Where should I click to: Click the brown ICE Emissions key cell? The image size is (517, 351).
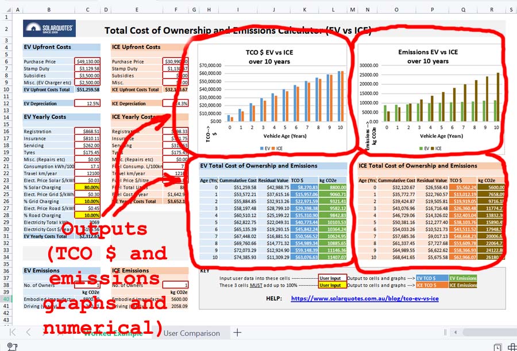463,285
